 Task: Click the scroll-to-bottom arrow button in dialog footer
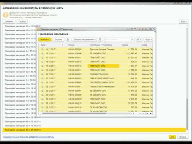pyautogui.click(x=151, y=114)
